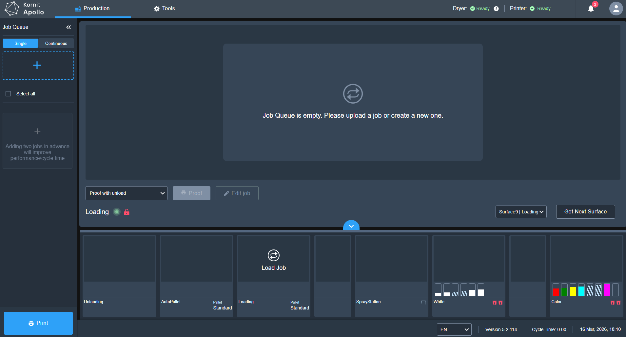This screenshot has width=626, height=337.
Task: Click the red lock icon beside Loading
Action: pos(127,212)
